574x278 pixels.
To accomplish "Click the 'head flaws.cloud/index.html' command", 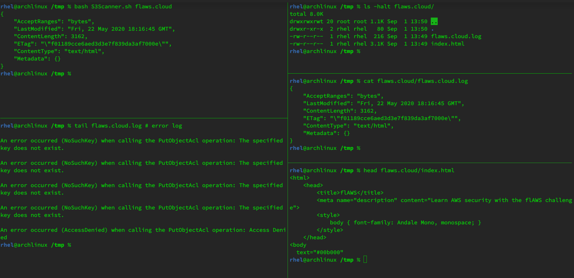I will 409,170.
